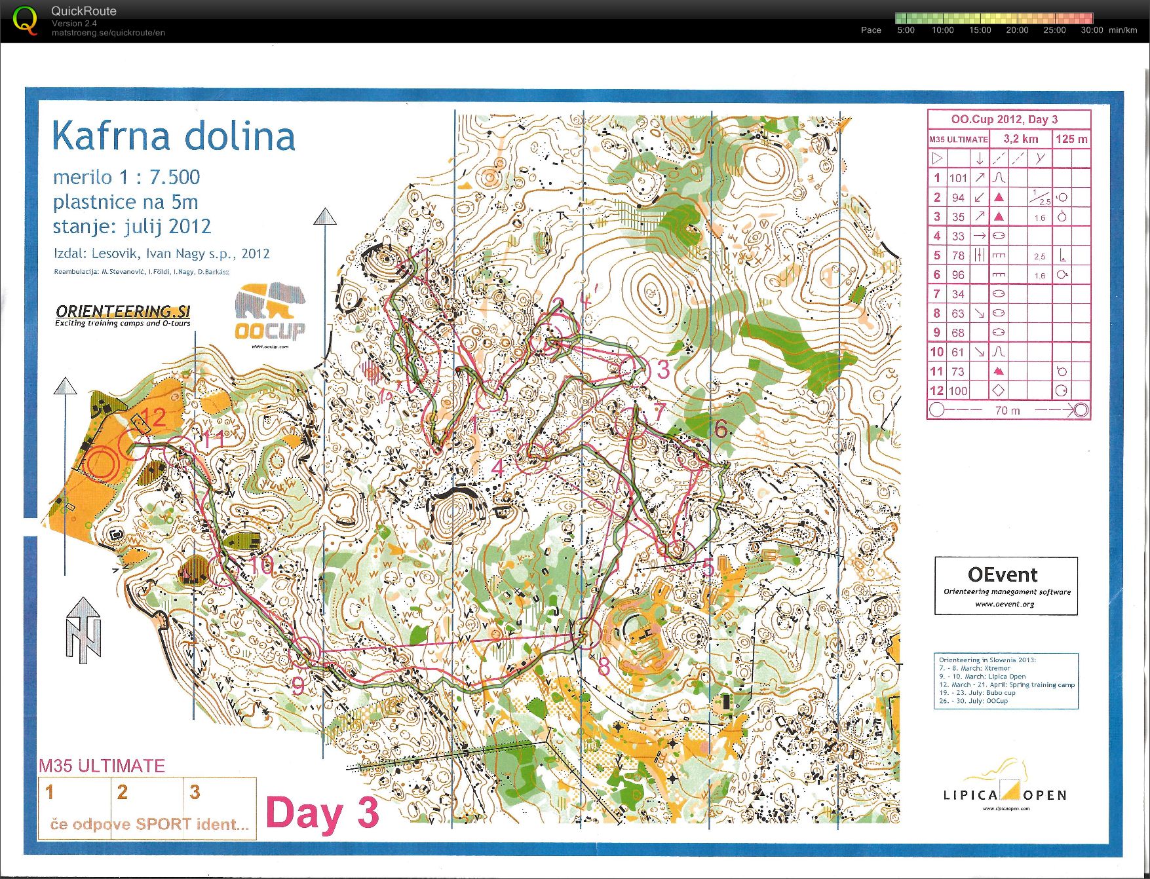
Task: Click the pink Day 3 label
Action: [x=322, y=813]
